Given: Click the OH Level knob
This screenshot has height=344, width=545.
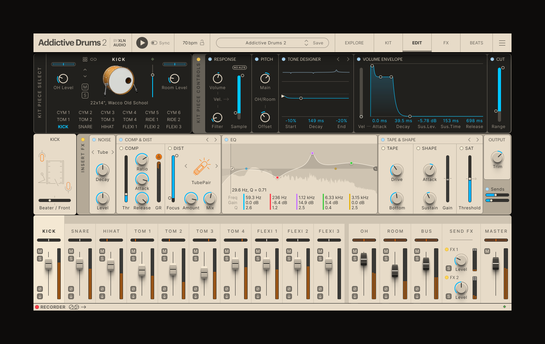Looking at the screenshot, I should click(x=63, y=79).
